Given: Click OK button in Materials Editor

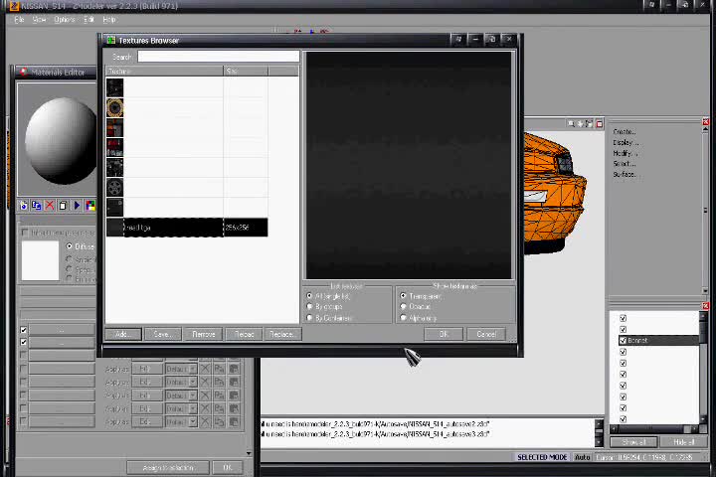Looking at the screenshot, I should (228, 467).
